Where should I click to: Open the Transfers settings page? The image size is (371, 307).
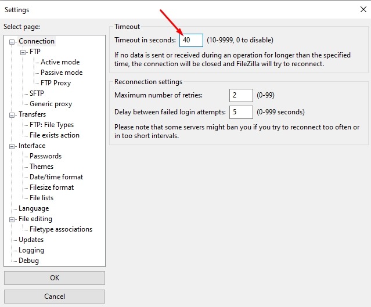pos(32,114)
